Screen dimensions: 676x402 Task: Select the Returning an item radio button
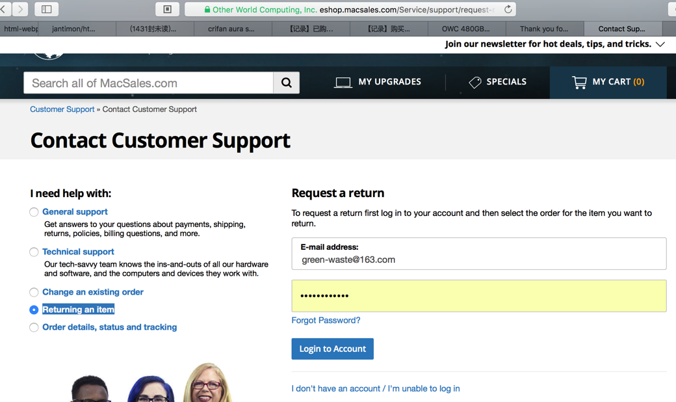pos(34,310)
